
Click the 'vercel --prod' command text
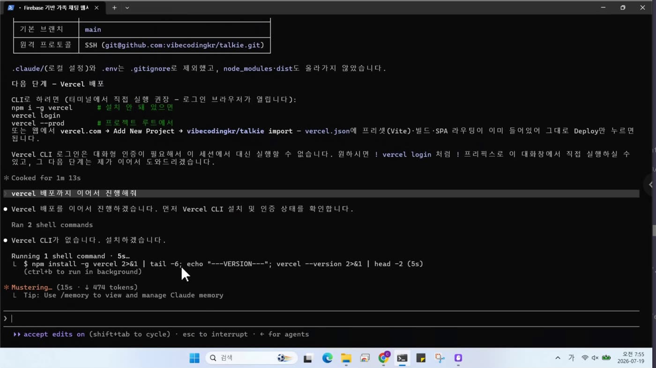point(37,123)
